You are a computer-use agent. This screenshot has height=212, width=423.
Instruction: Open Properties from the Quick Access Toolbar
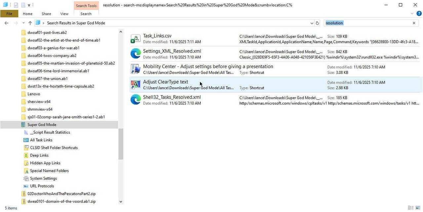(16, 5)
